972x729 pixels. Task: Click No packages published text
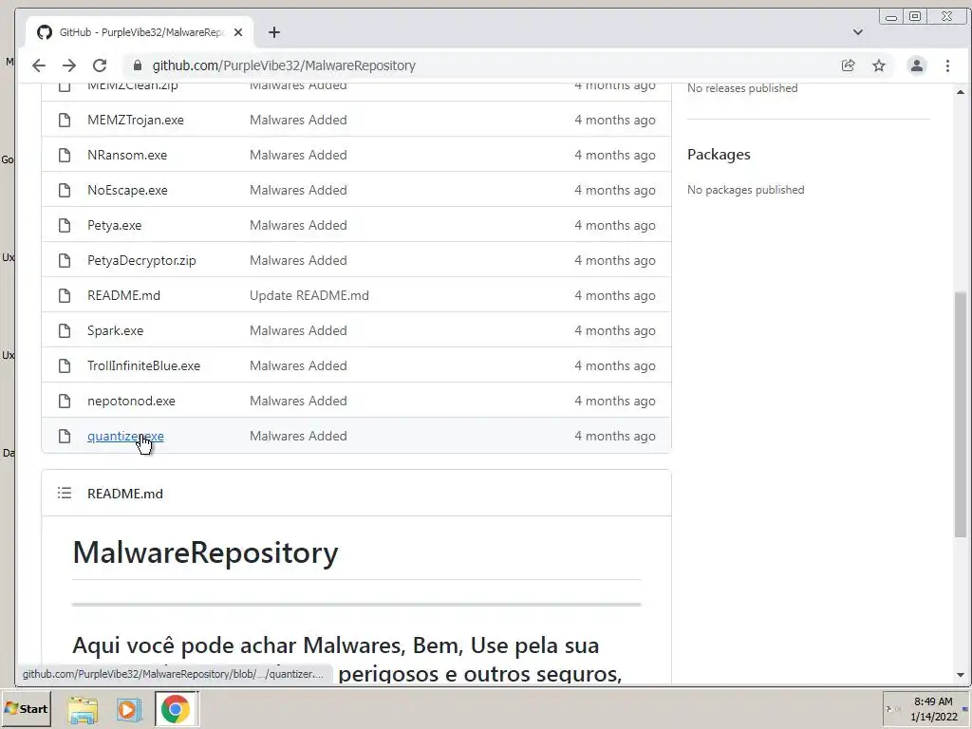coord(745,190)
